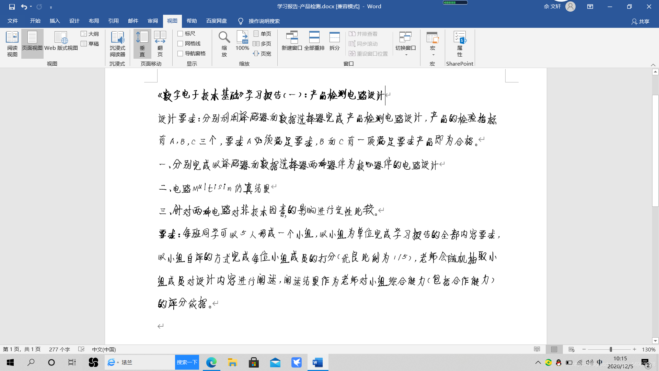Open Reading View (阅读视图) mode
This screenshot has width=659, height=371.
(12, 44)
